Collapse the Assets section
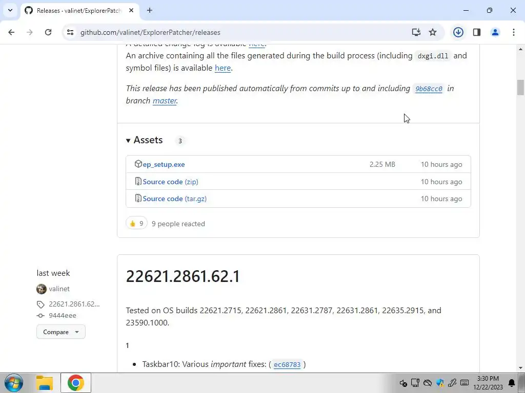525x393 pixels. click(x=144, y=140)
